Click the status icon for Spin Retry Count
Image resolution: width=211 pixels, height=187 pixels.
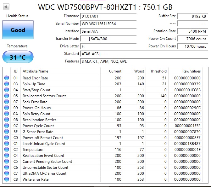7,114
